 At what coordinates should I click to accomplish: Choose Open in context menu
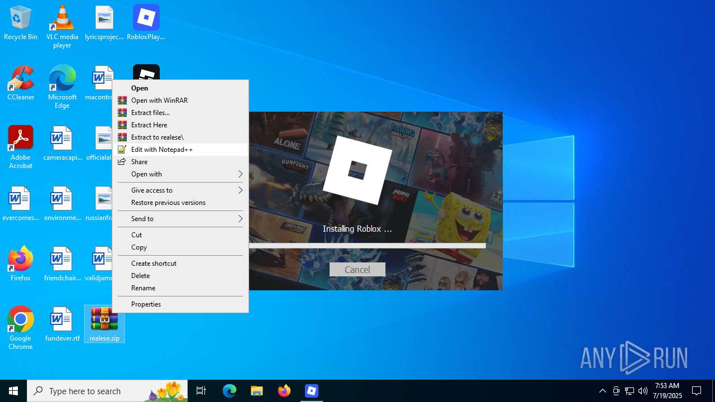tap(180, 88)
